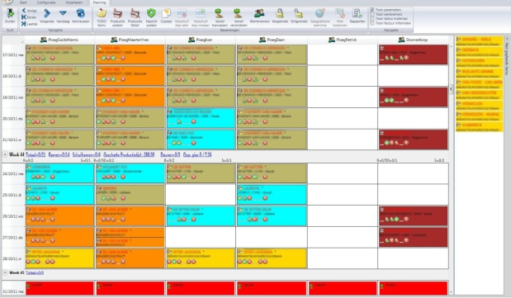
Task: Go to previous period with Vorige
Action: (x=30, y=11)
